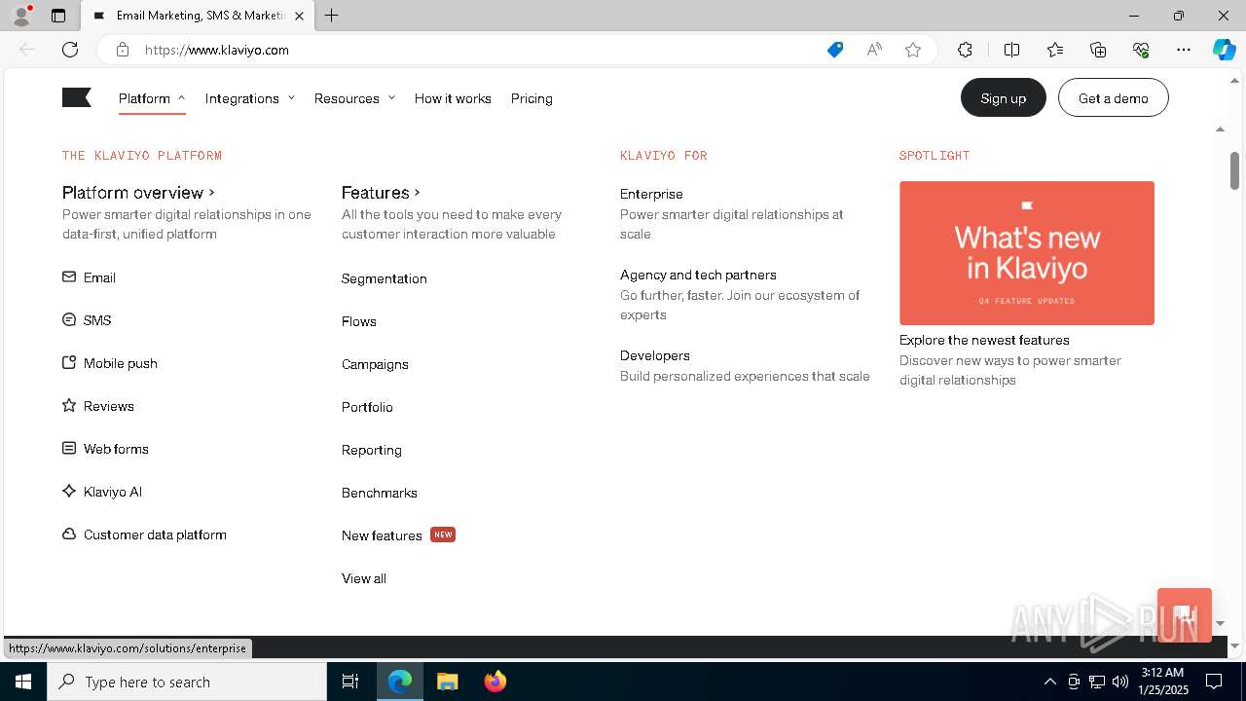This screenshot has height=701, width=1246.
Task: Open Enterprise solutions link
Action: coord(651,194)
